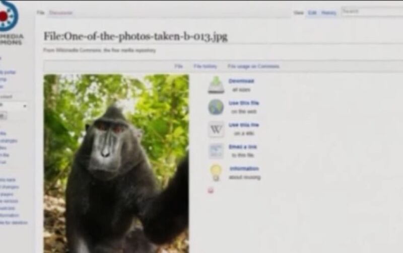Switch to the Discussion tab

[x=60, y=13]
